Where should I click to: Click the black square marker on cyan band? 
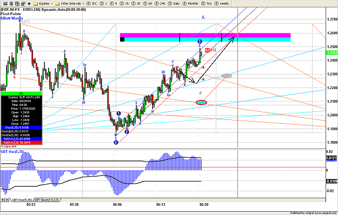(122, 39)
